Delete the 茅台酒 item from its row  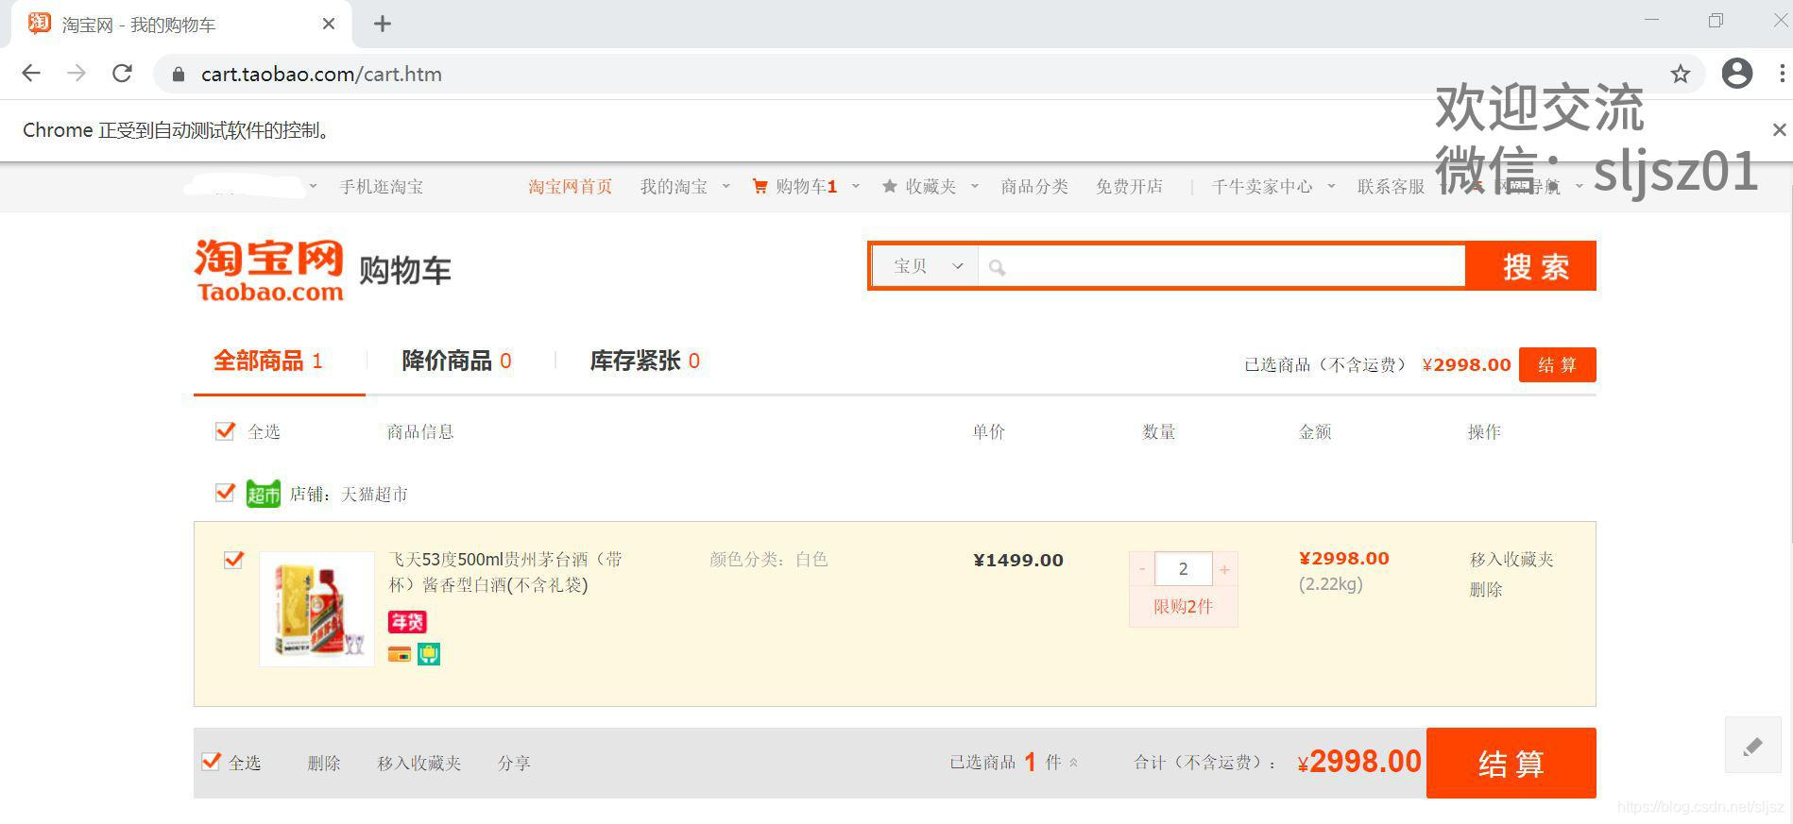click(1486, 590)
